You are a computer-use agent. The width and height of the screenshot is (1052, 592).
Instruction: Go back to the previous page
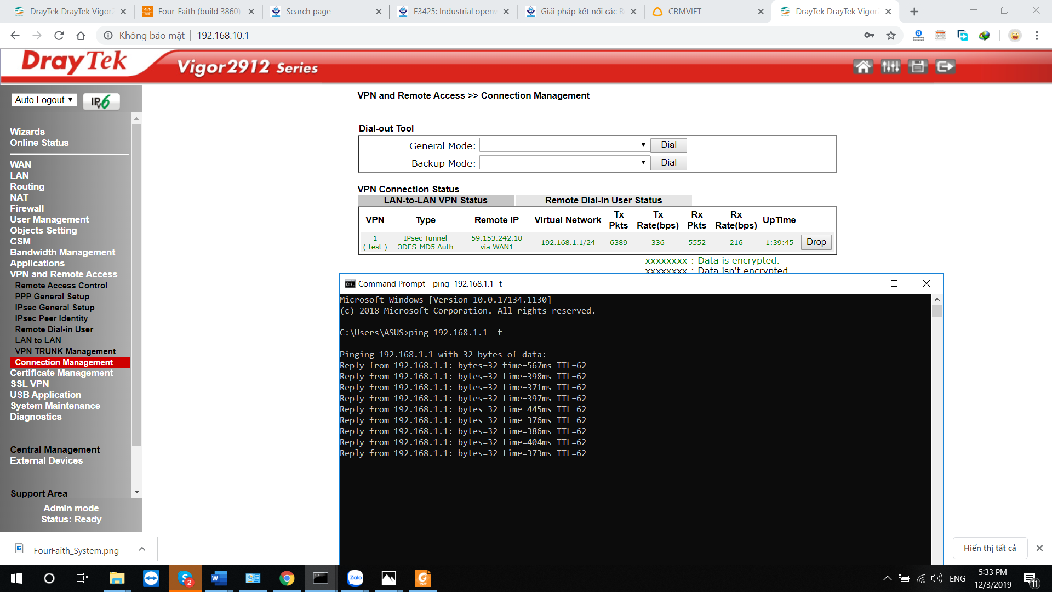15,36
